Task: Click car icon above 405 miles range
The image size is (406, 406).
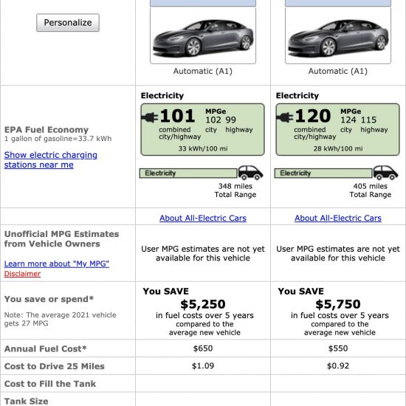Action: (x=385, y=173)
